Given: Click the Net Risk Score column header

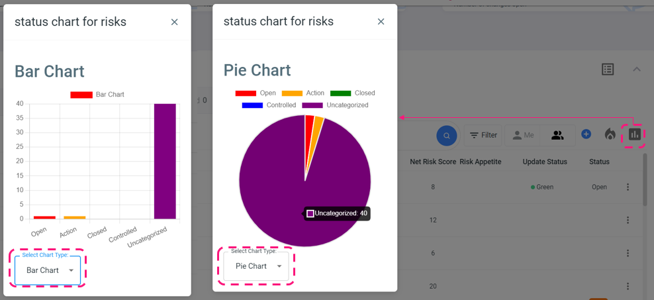Looking at the screenshot, I should pyautogui.click(x=432, y=162).
